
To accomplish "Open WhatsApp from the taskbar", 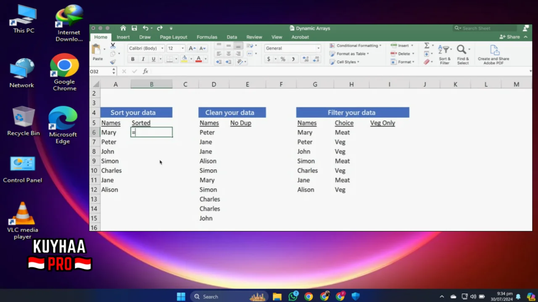I will (x=293, y=297).
